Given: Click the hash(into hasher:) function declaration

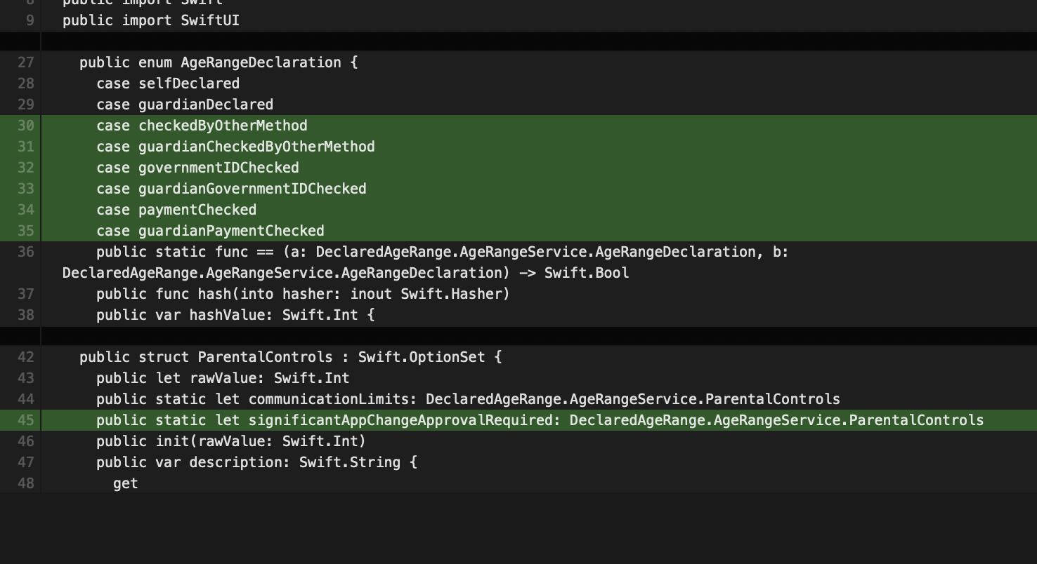Looking at the screenshot, I should [302, 294].
